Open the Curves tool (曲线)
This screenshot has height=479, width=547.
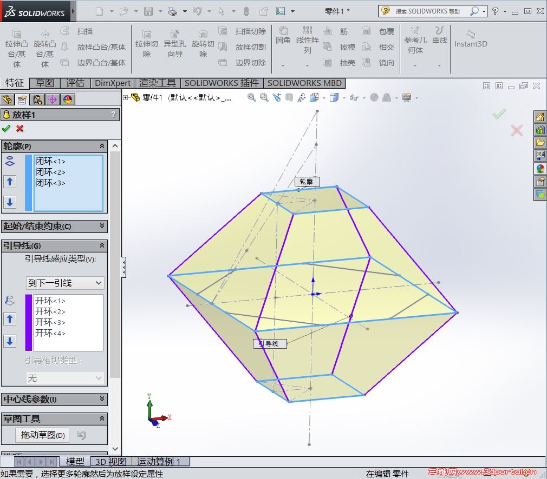(x=440, y=36)
